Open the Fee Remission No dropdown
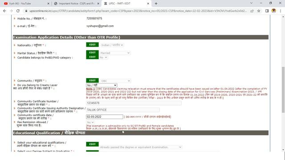Screen dimensions: 285x160 pos(90,123)
